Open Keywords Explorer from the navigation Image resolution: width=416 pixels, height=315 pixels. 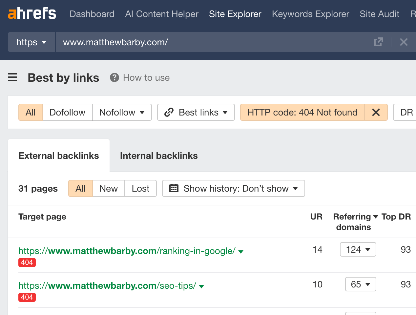[310, 14]
